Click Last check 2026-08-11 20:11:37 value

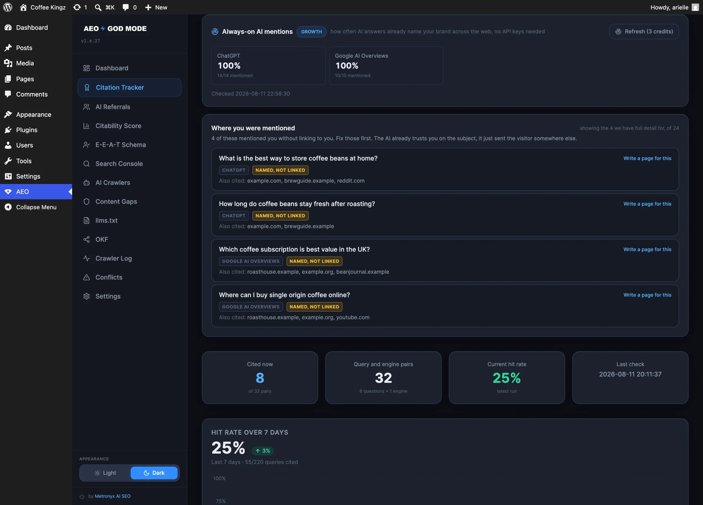tap(630, 374)
